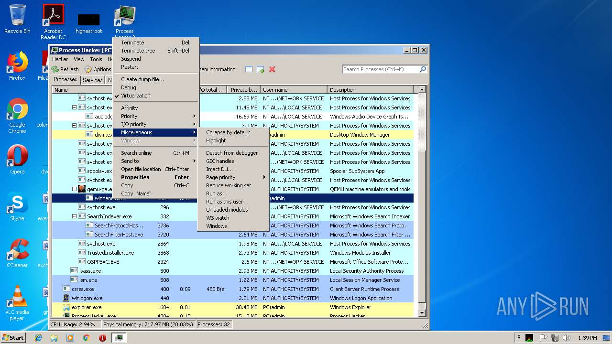This screenshot has height=344, width=612.
Task: Choose Run as this user… entry
Action: pyautogui.click(x=233, y=202)
